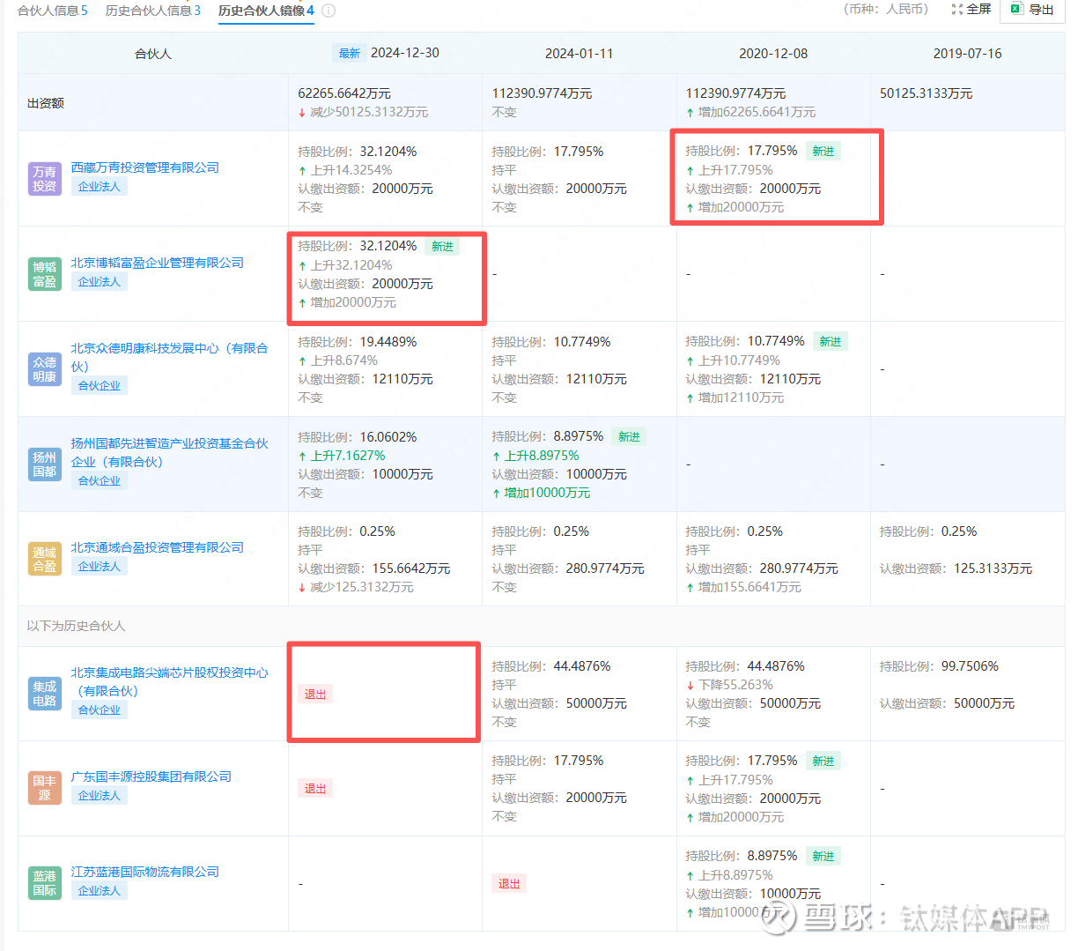Viewport: 1078px width, 951px height.
Task: Click 通域合盈 partner logo icon
Action: click(x=45, y=560)
